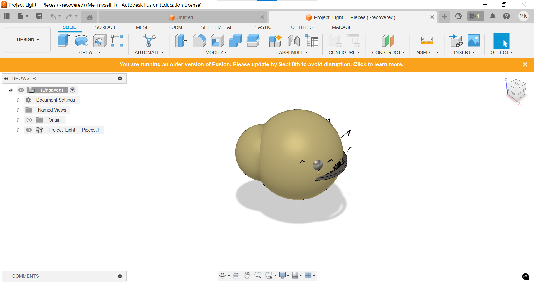Viewport: 534px width, 283px height.
Task: Expand the Document Settings node
Action: click(x=18, y=100)
